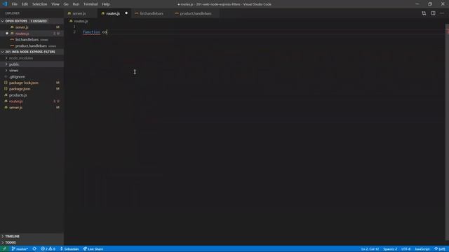Open the Help menu
Viewport: 449px width, 252px height.
tap(106, 4)
